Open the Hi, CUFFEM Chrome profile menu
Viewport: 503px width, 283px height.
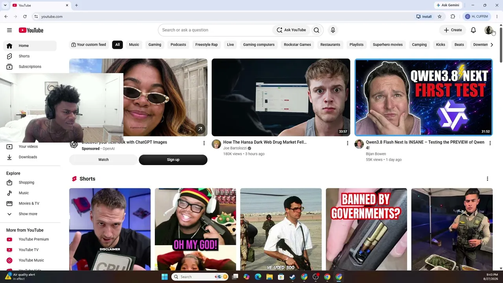tap(476, 17)
